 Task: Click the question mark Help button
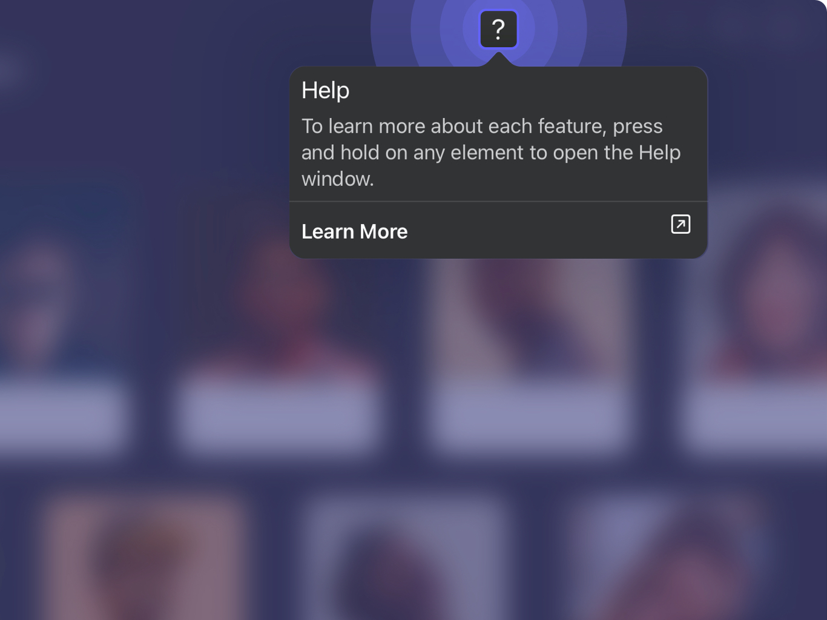click(498, 29)
